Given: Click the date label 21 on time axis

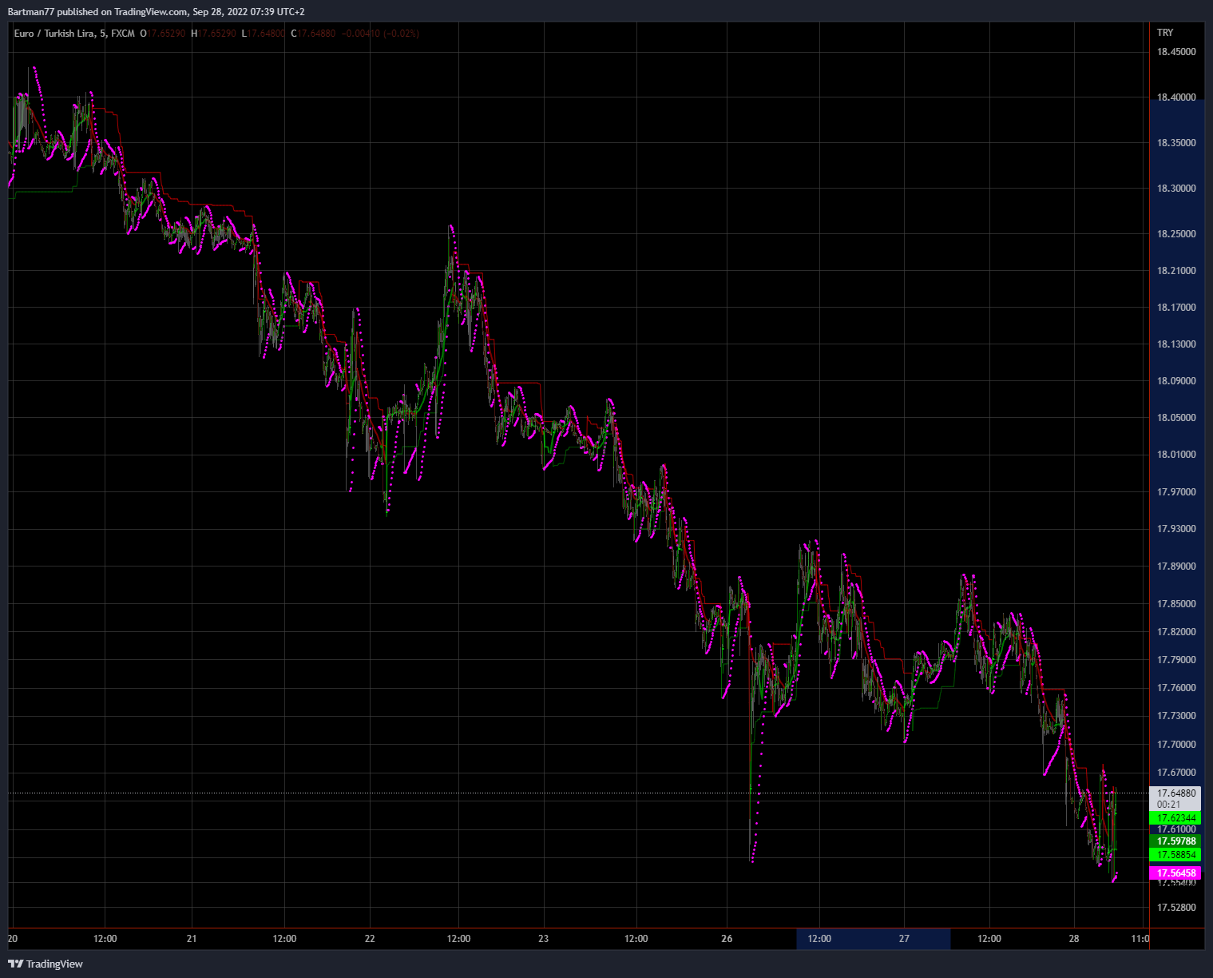Looking at the screenshot, I should click(192, 939).
